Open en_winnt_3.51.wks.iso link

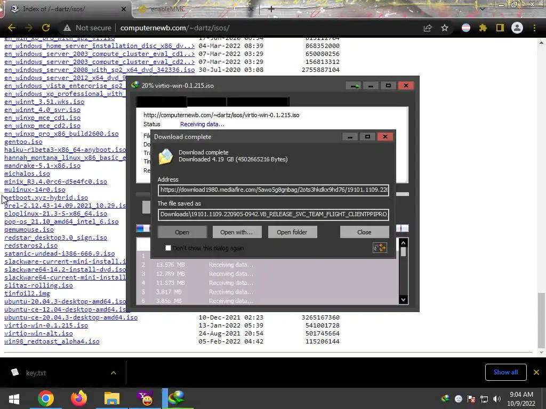coord(44,102)
